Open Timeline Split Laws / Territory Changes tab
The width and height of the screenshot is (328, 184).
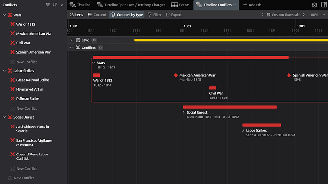(x=131, y=5)
